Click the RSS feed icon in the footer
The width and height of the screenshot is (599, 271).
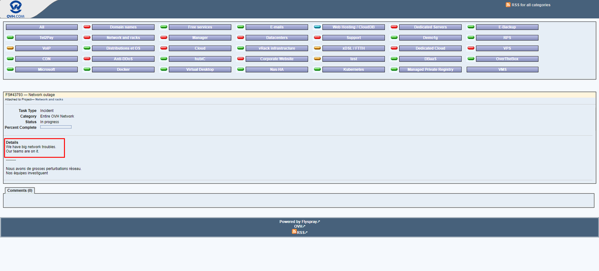click(x=295, y=232)
